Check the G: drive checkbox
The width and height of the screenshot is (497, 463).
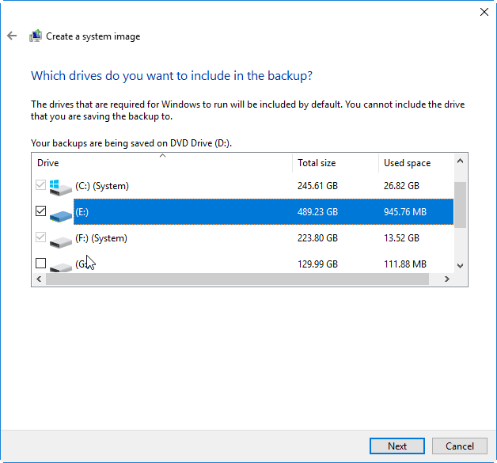pyautogui.click(x=41, y=264)
